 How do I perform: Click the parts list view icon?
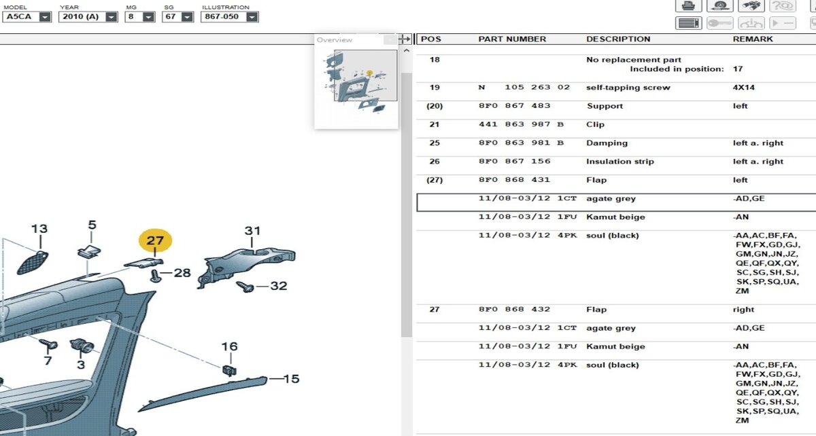pyautogui.click(x=688, y=23)
